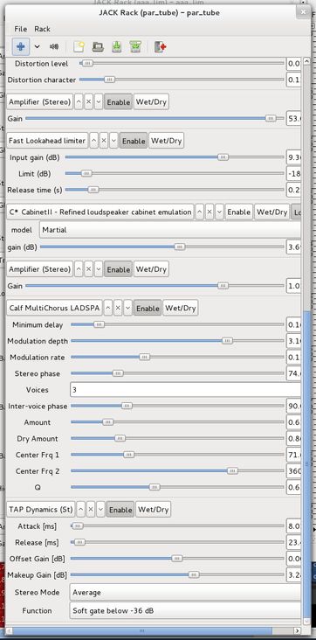Move Calf MultiChorus plugin up with its arrow

(x=108, y=308)
